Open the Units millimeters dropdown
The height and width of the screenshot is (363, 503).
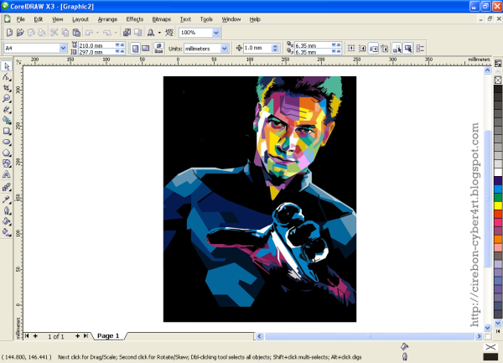coord(224,49)
